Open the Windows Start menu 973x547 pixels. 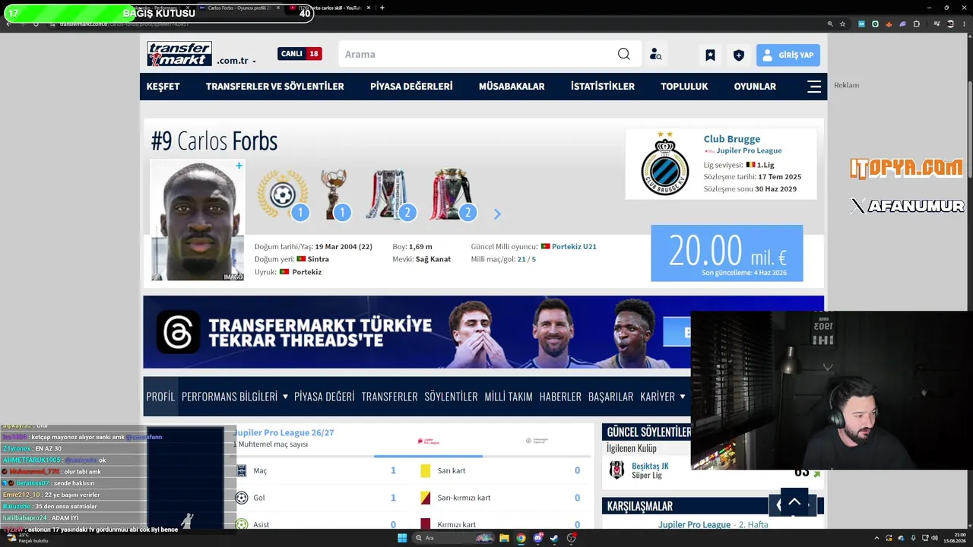point(402,538)
